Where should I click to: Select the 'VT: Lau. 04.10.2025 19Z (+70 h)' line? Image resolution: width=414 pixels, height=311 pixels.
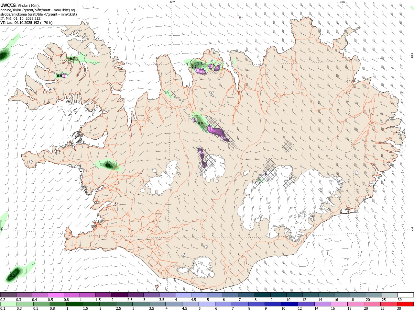(x=26, y=23)
